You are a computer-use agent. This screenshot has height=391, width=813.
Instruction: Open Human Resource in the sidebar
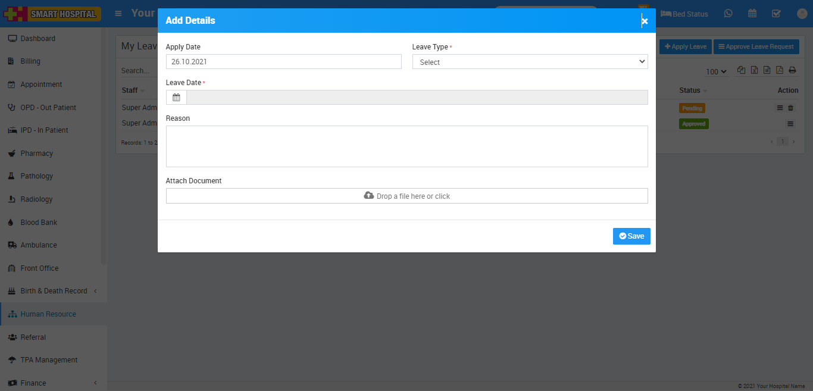[48, 314]
